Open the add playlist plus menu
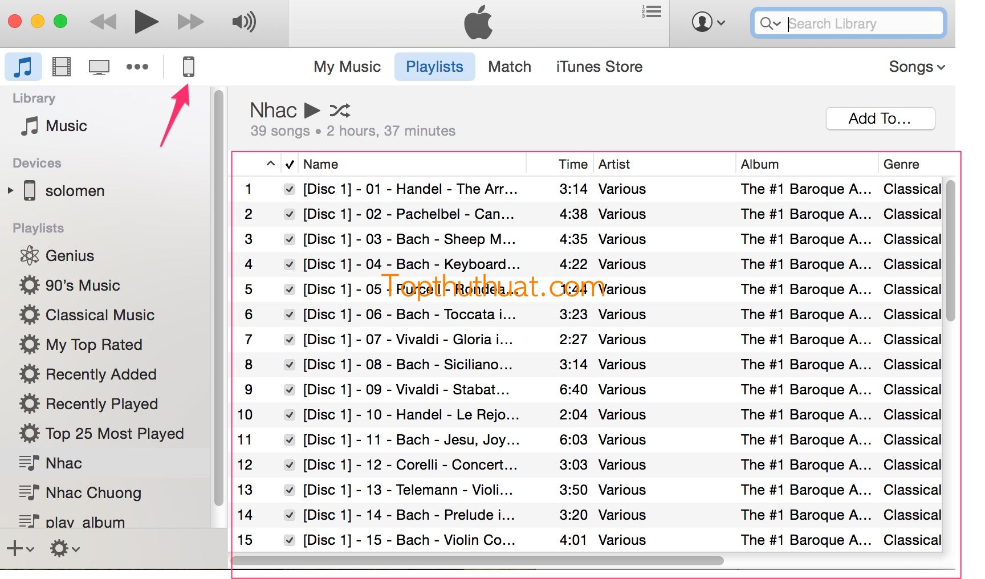The image size is (985, 579). [21, 549]
